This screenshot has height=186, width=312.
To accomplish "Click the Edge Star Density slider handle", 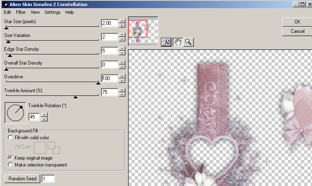I will (10, 55).
